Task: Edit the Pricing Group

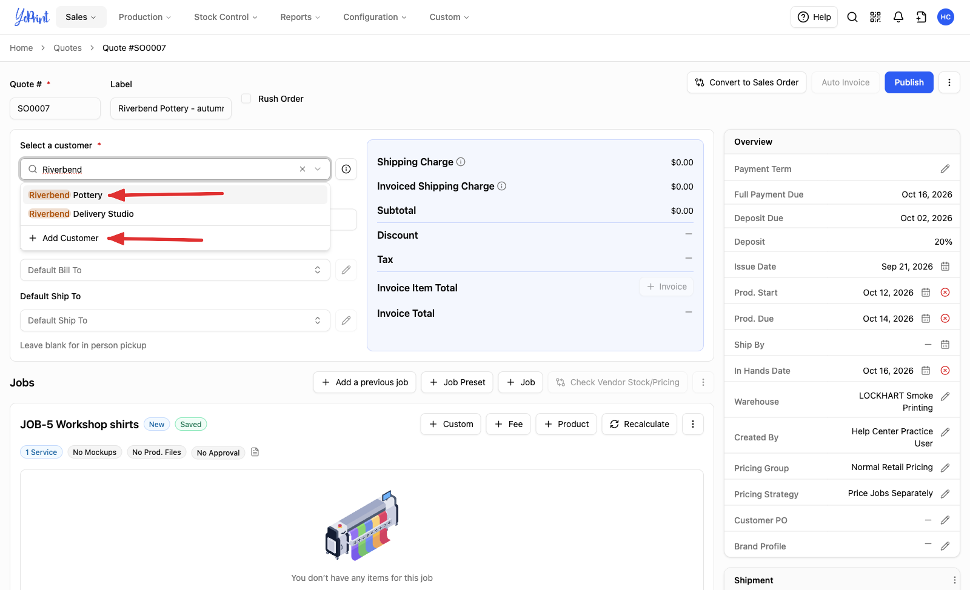Action: tap(945, 468)
